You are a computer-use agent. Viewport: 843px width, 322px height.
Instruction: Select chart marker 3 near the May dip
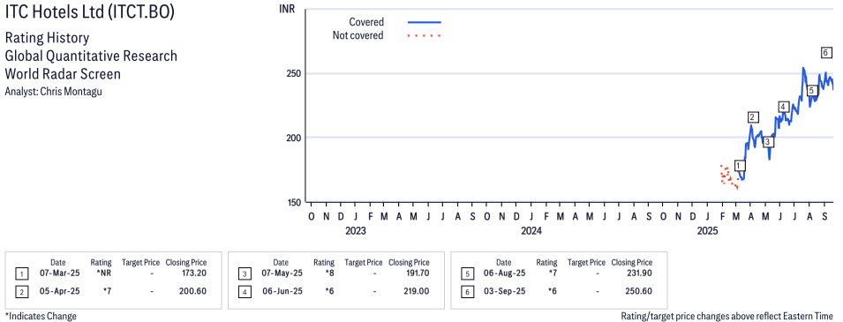click(x=768, y=142)
